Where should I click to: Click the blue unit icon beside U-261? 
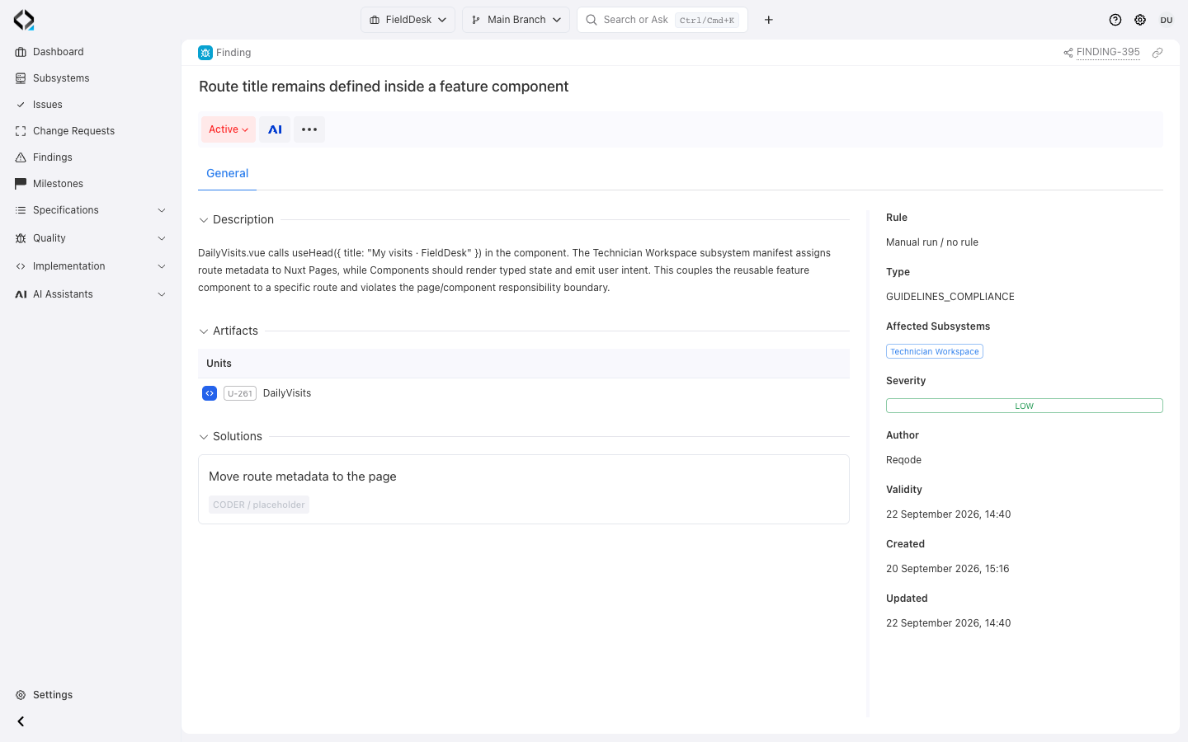tap(210, 393)
